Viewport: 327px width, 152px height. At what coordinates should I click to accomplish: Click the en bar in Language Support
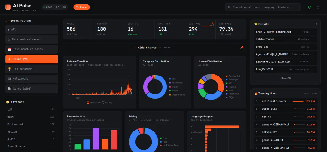pos(222,127)
